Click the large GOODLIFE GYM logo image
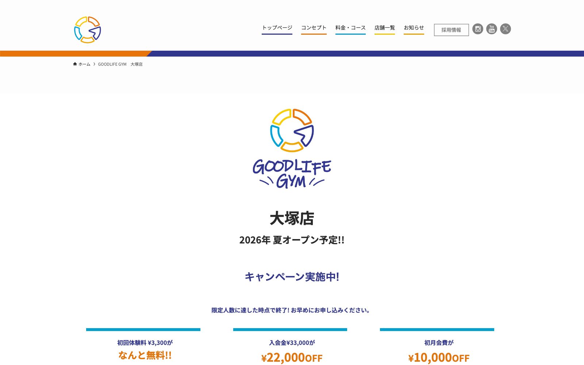 pos(292,149)
